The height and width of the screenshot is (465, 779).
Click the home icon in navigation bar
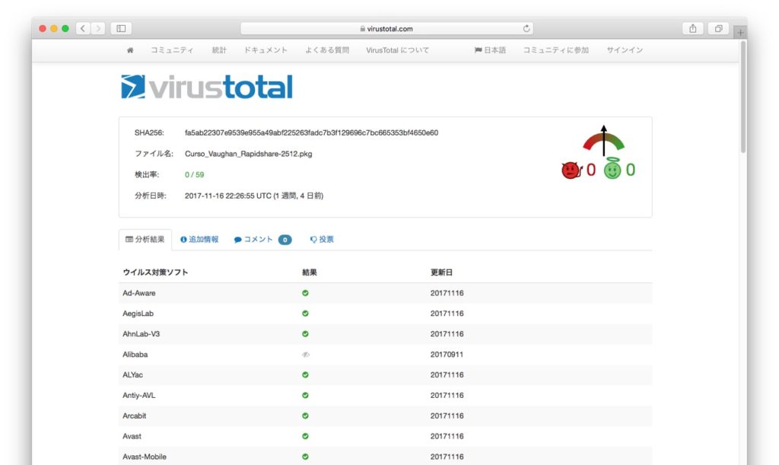(x=130, y=50)
